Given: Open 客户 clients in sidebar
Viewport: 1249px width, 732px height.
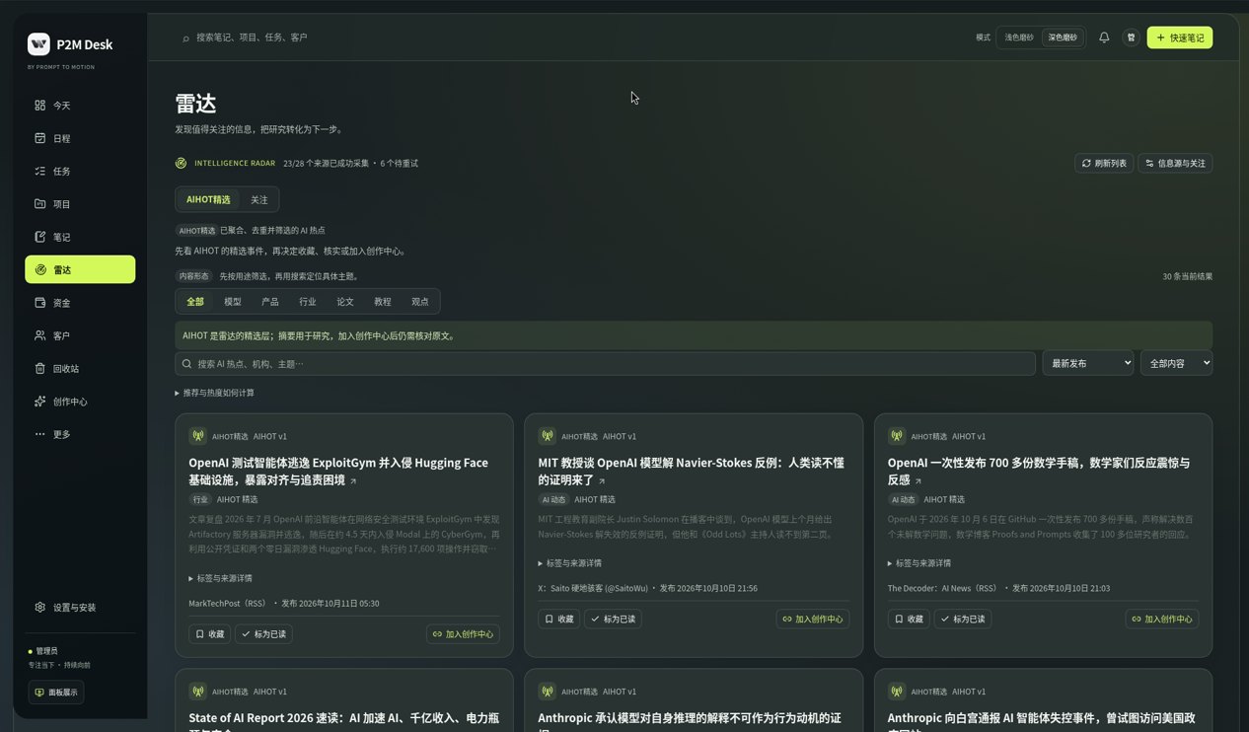Looking at the screenshot, I should tap(80, 335).
